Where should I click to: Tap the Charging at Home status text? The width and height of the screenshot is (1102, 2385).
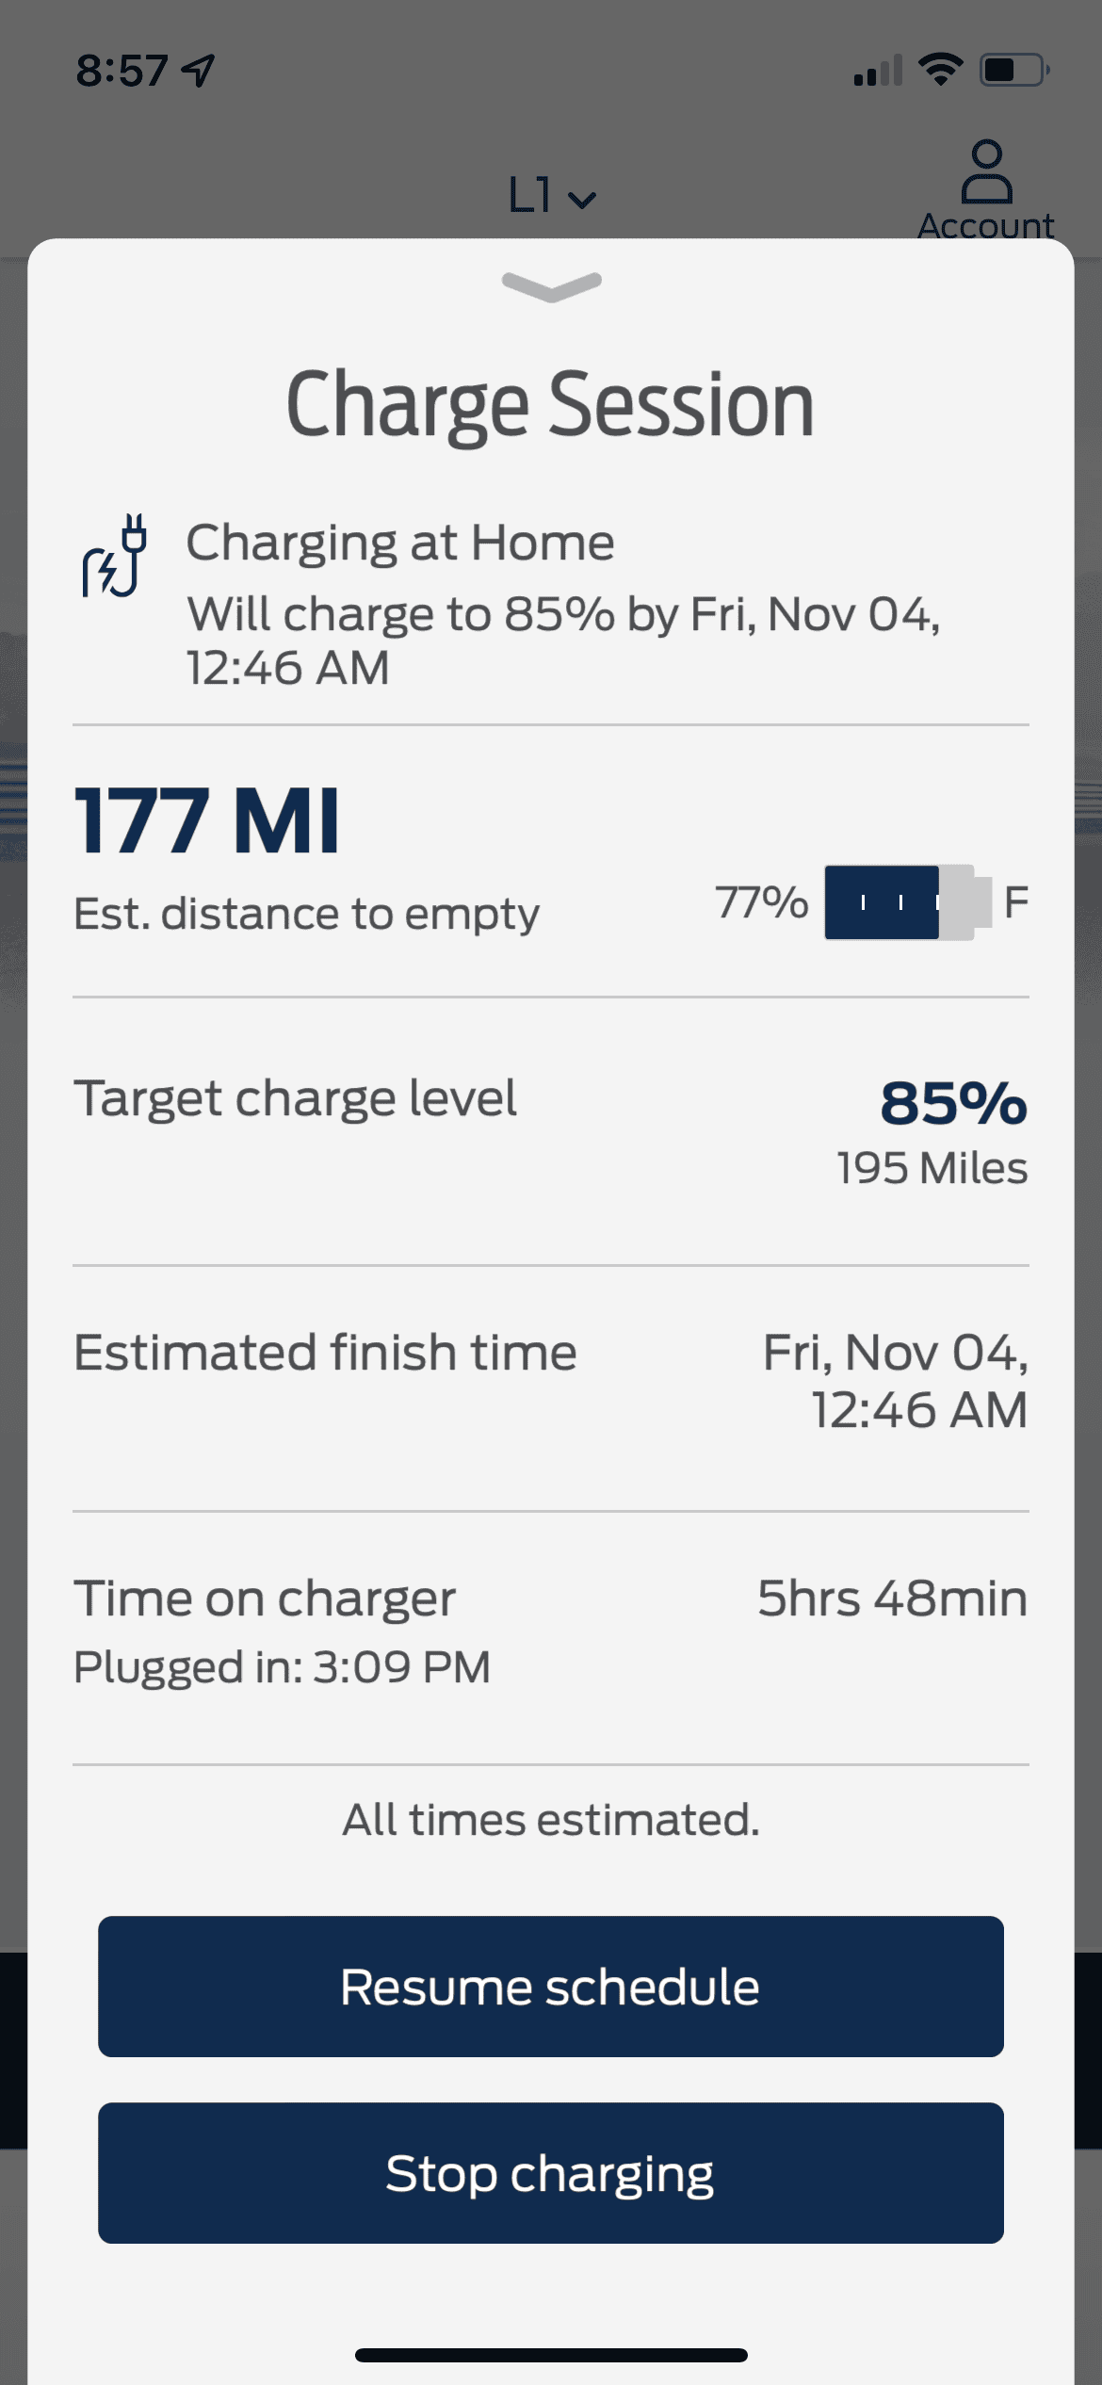tap(400, 544)
